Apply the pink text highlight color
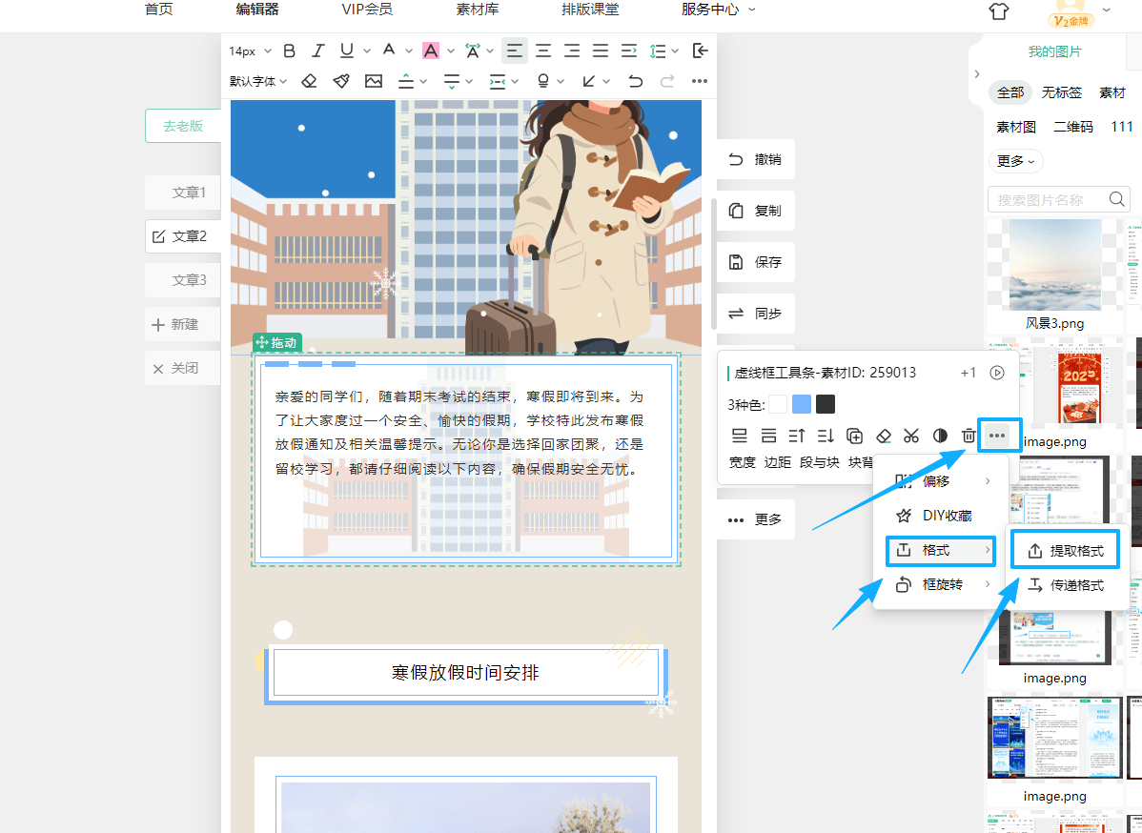The image size is (1142, 833). point(431,51)
